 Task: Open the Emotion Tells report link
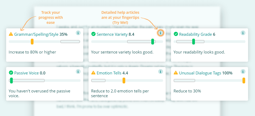[x=109, y=73]
